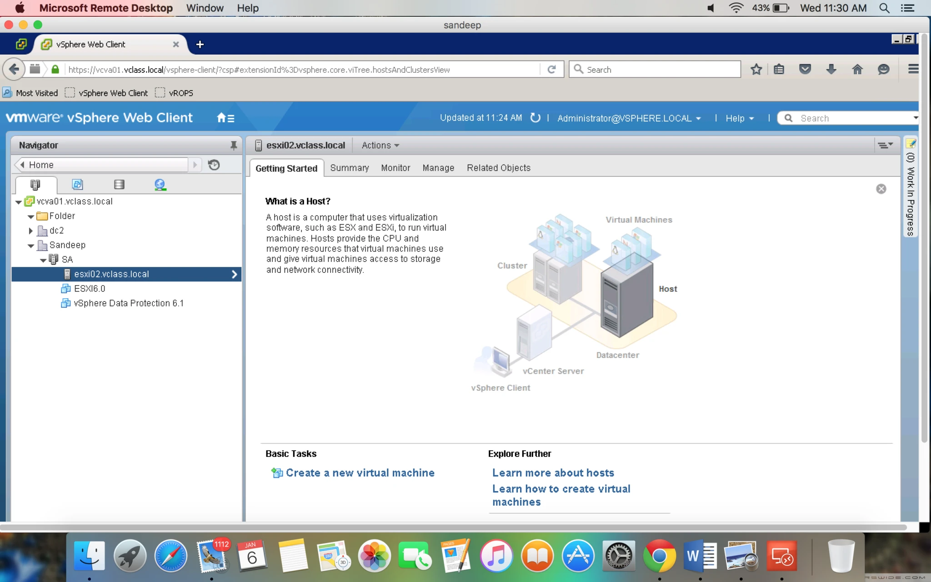The width and height of the screenshot is (931, 582).
Task: Select VMs and Templates inventory tab
Action: 77,184
